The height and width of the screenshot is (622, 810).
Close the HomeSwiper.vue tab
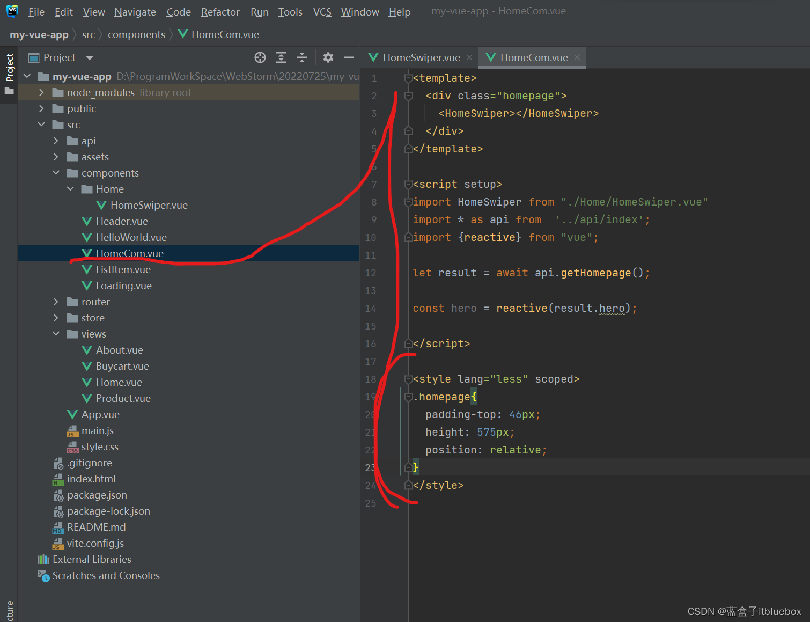point(469,57)
